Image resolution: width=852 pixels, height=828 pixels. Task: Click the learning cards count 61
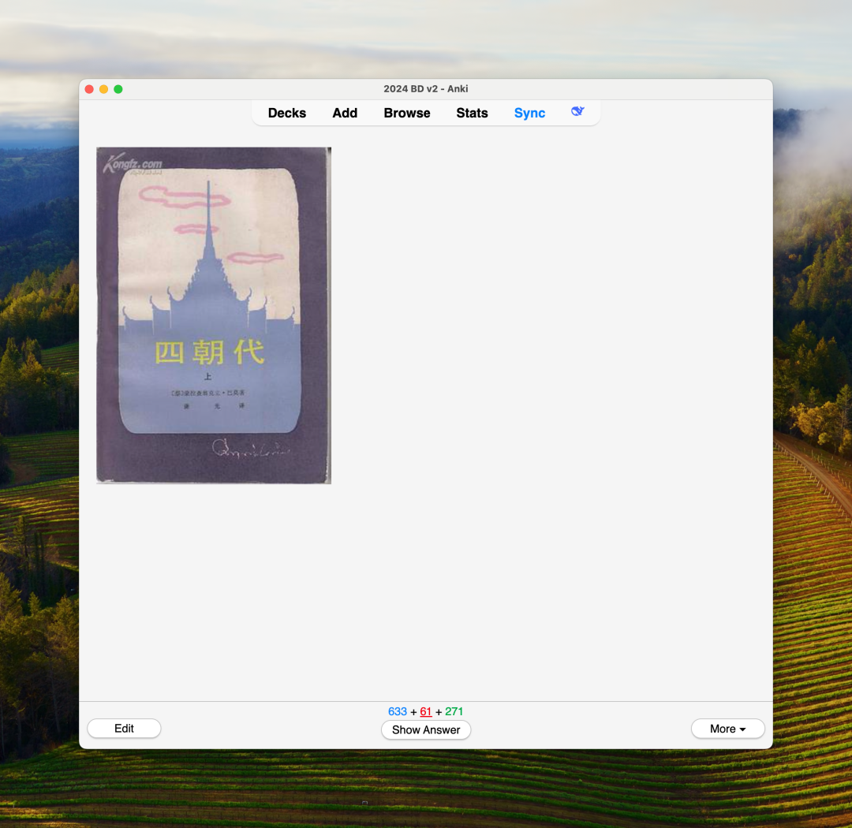(x=425, y=712)
